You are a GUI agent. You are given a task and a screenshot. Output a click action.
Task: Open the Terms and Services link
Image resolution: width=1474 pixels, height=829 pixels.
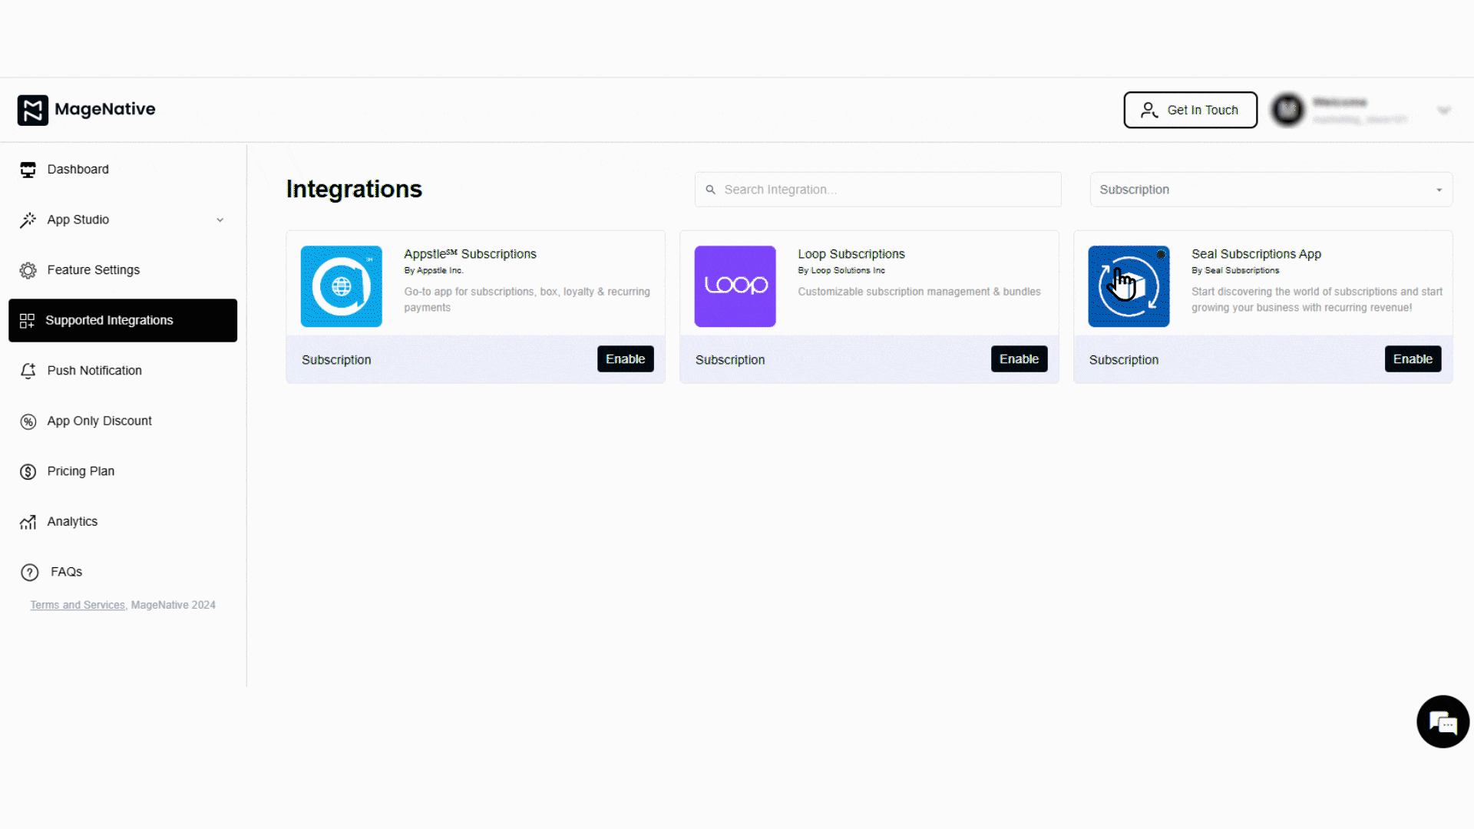[x=77, y=605]
